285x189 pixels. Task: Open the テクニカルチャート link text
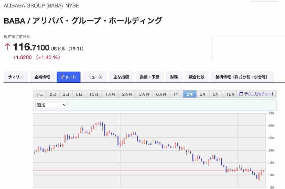coord(259,94)
